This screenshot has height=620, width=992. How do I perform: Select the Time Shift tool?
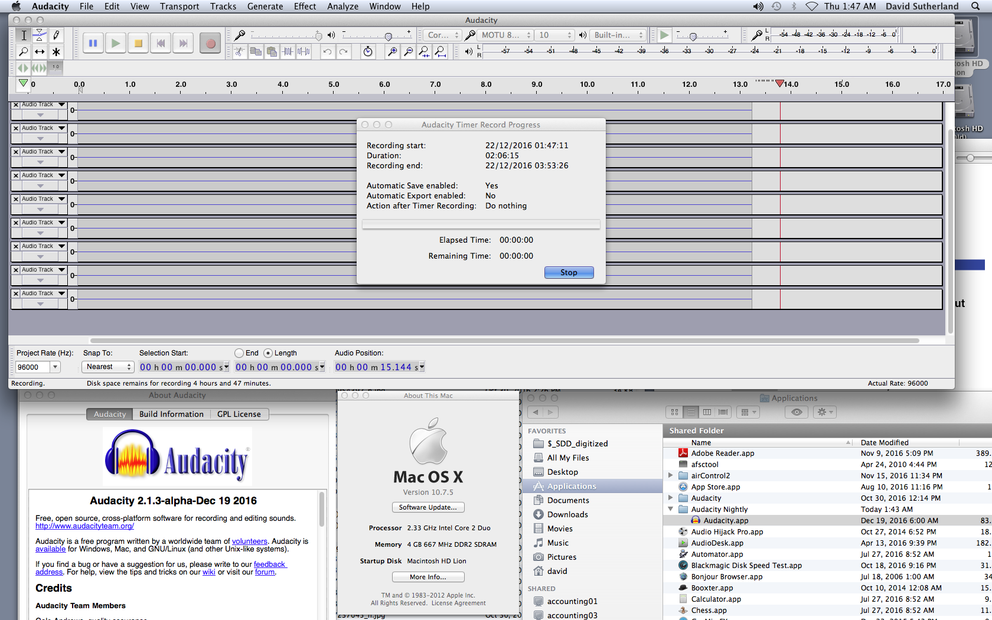(x=40, y=52)
